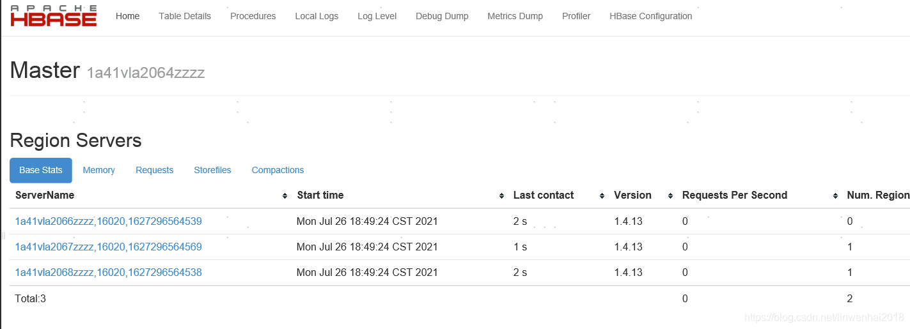The image size is (910, 329).
Task: Sort by ServerName column arrows
Action: click(285, 196)
